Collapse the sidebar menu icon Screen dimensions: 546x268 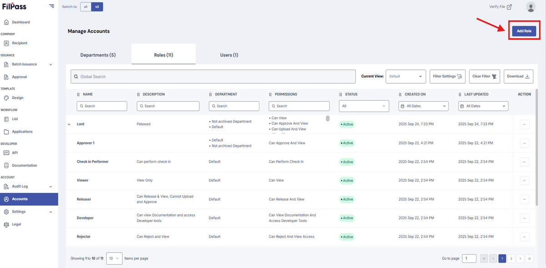coord(51,6)
